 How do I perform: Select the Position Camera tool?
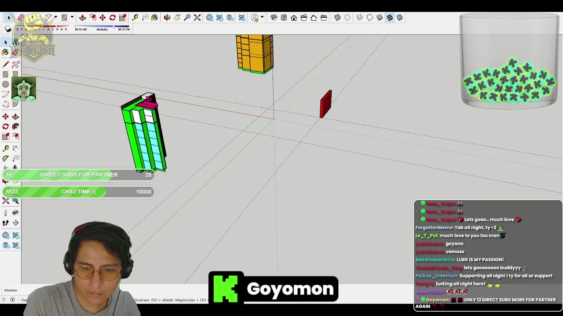6,213
